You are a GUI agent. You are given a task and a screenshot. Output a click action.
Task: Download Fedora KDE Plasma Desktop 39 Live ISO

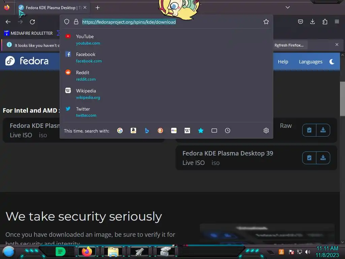tap(323, 158)
